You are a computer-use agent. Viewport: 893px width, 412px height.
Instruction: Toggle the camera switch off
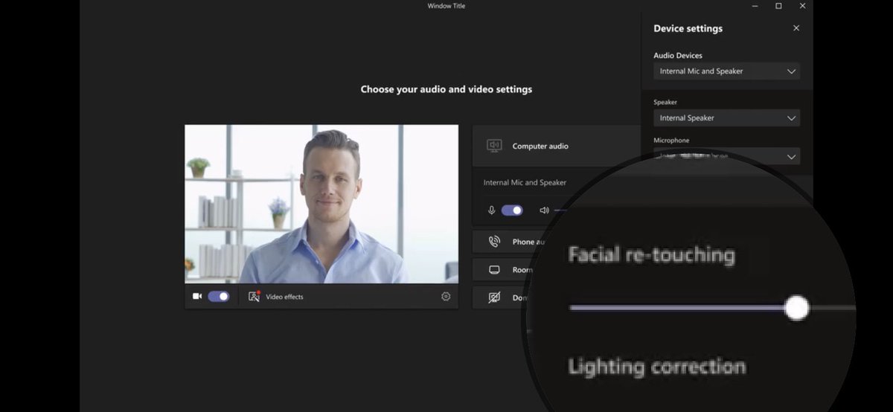pyautogui.click(x=219, y=296)
